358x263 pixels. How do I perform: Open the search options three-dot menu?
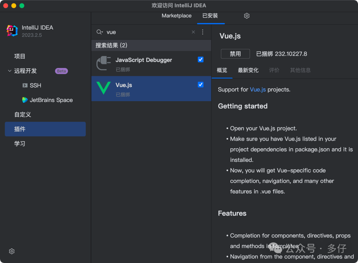pos(203,32)
